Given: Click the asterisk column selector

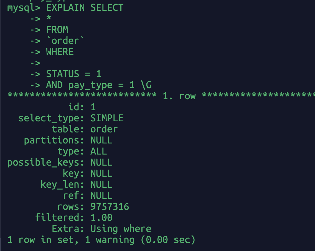Looking at the screenshot, I should (x=49, y=18).
